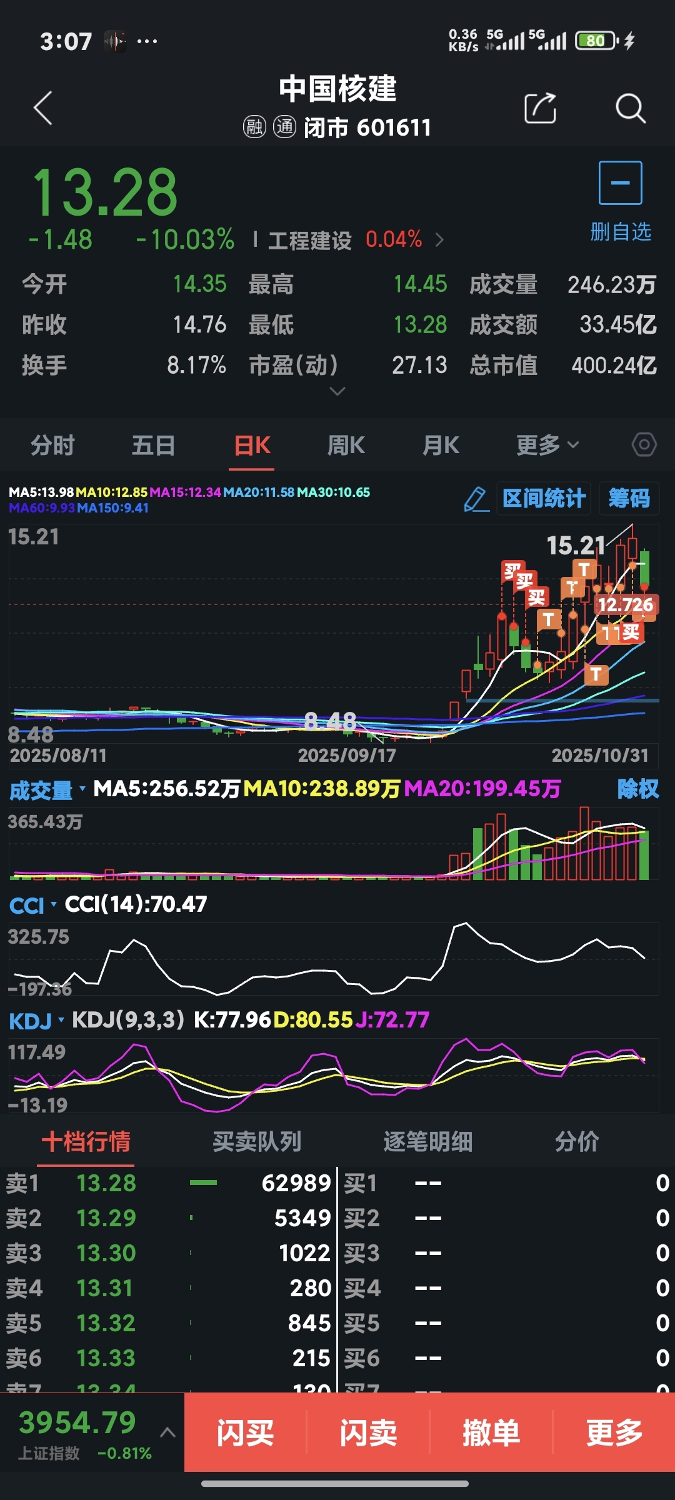675x1500 pixels.
Task: Tap the 通 stock connect badge
Action: point(284,127)
